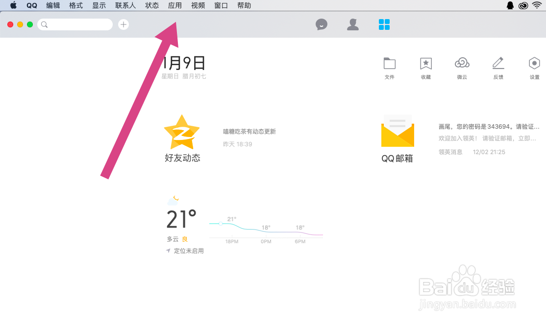The image size is (546, 323).
Task: Click the 6PM point on forecast chart
Action: [x=300, y=241]
